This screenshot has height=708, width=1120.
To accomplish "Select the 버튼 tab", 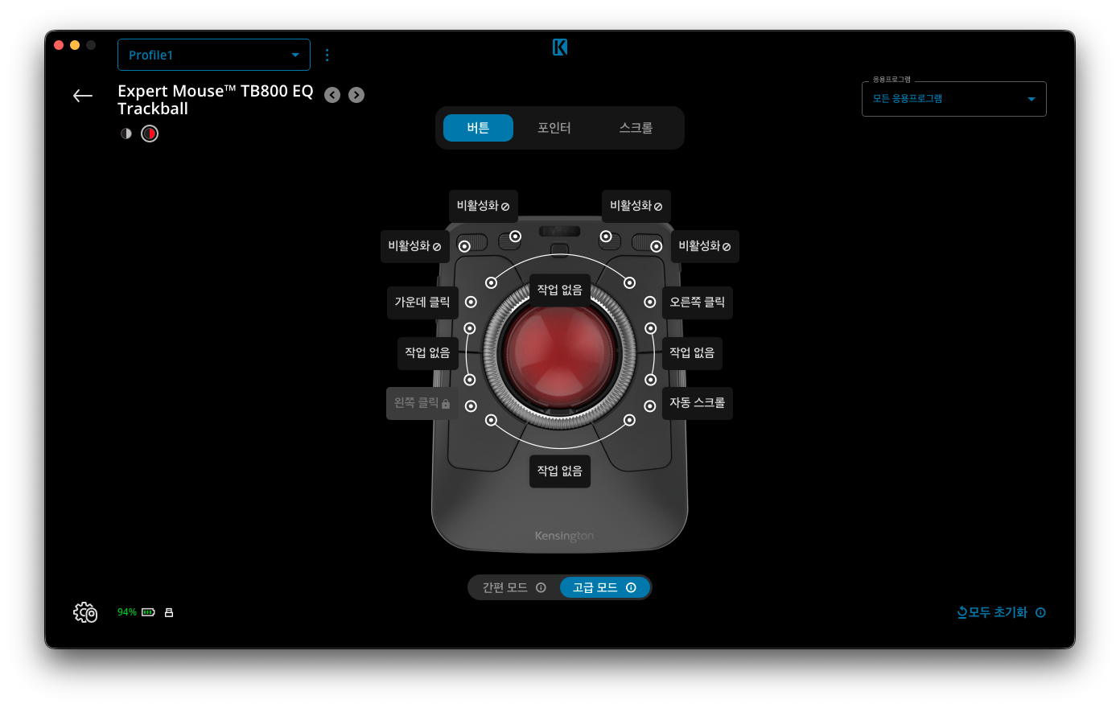I will coord(478,128).
